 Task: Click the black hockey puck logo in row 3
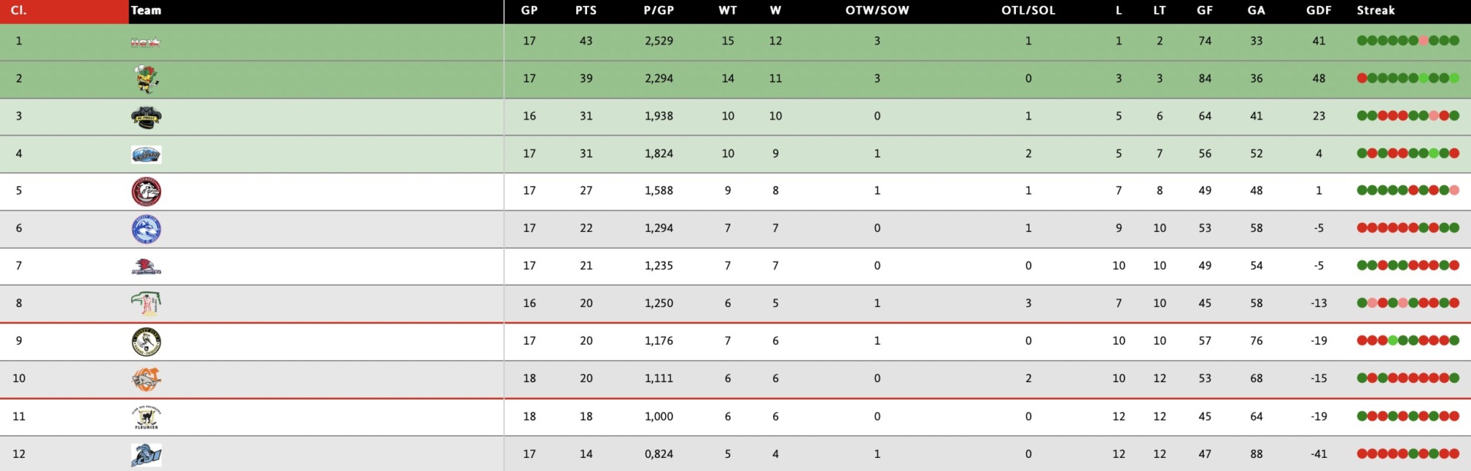146,117
